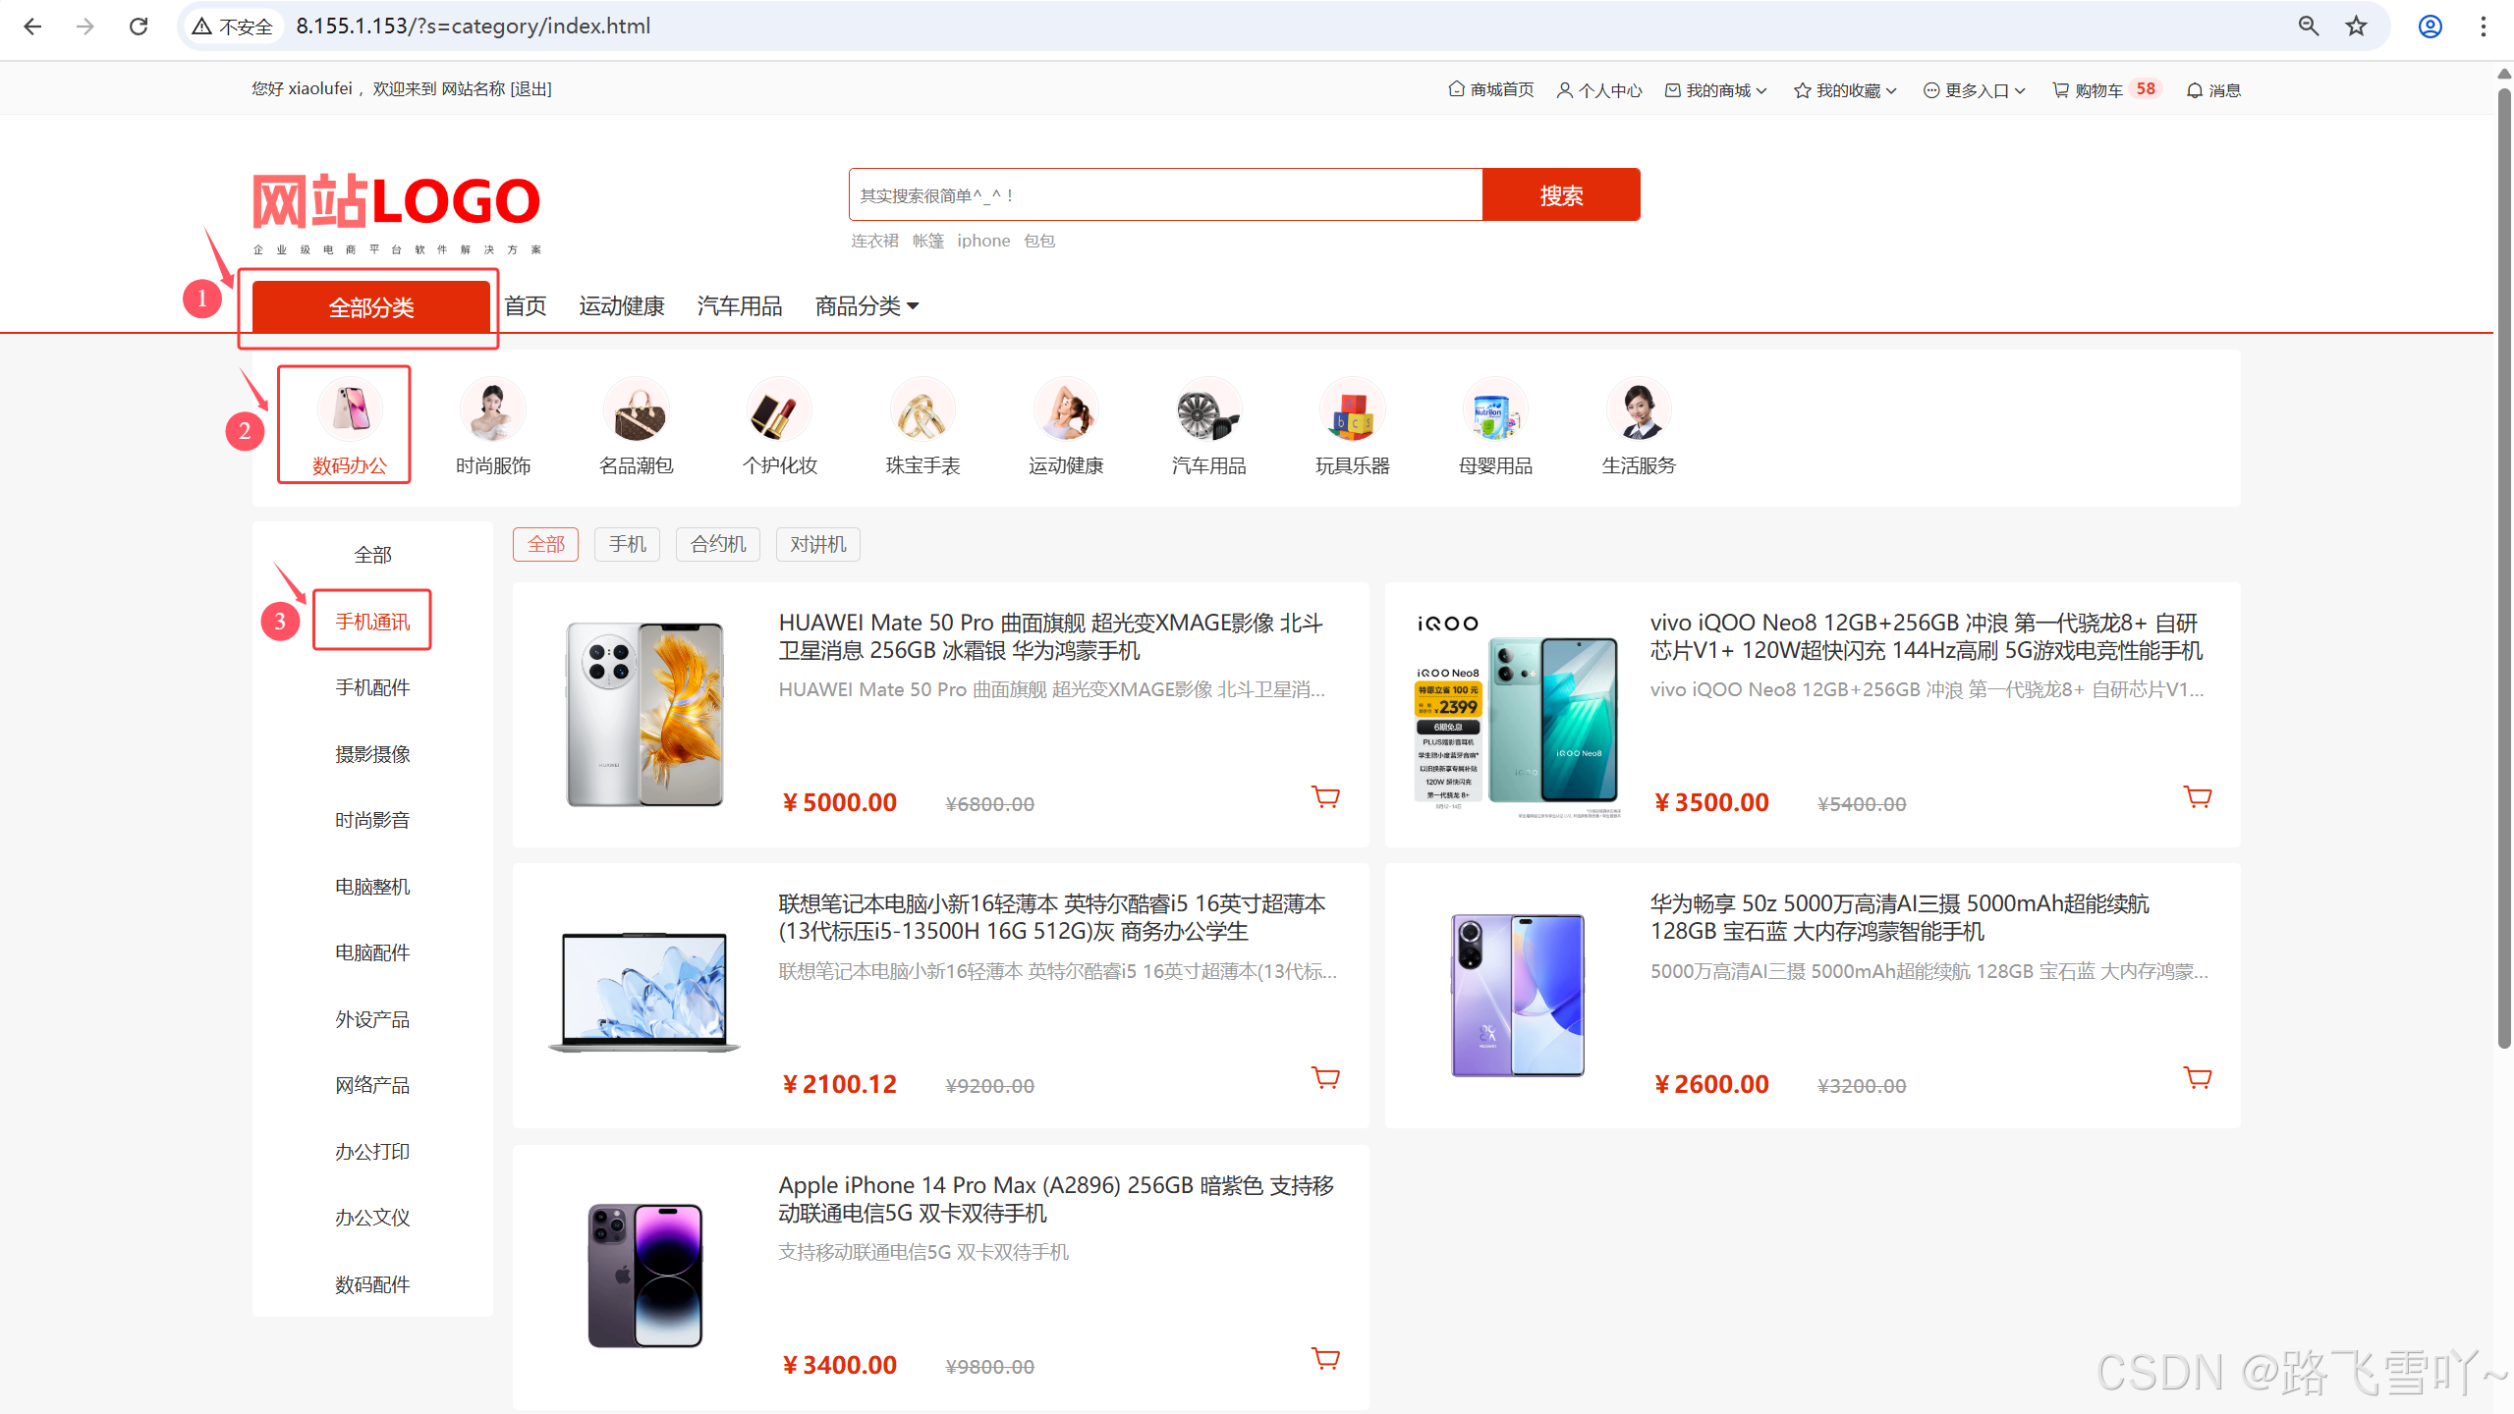This screenshot has width=2514, height=1414.
Task: Click the browser reload icon
Action: 139,27
